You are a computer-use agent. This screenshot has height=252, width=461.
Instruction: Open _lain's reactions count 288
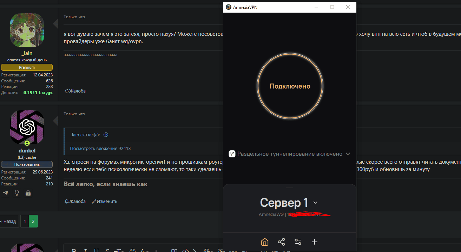49,87
